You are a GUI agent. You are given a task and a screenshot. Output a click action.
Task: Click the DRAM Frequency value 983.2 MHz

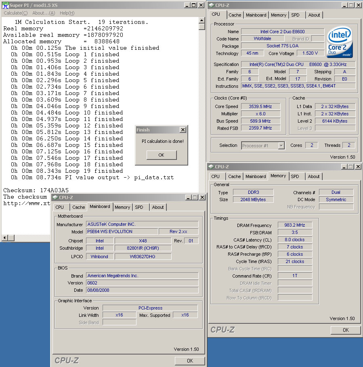[295, 225]
